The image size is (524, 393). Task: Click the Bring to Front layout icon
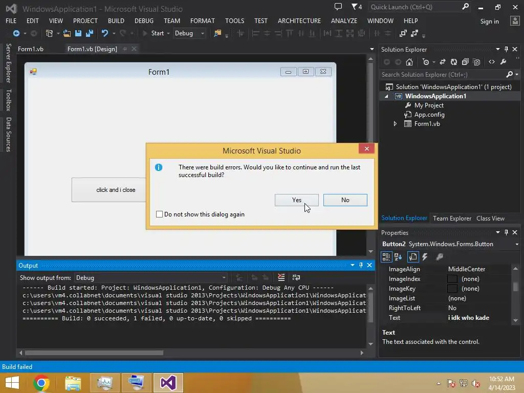(x=403, y=33)
